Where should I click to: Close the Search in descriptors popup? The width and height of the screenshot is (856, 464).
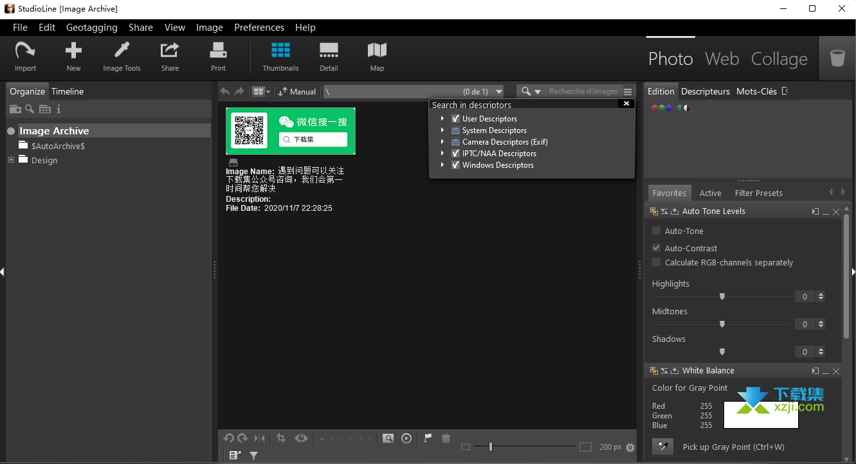click(x=627, y=103)
